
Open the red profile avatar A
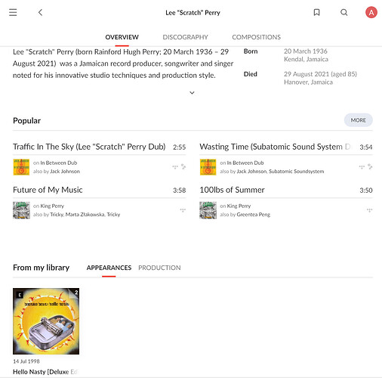click(371, 12)
